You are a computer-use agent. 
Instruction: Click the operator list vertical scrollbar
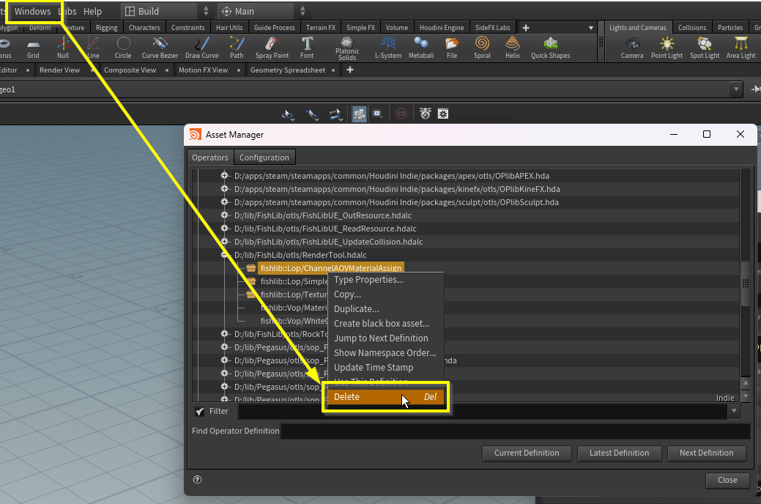pyautogui.click(x=746, y=283)
